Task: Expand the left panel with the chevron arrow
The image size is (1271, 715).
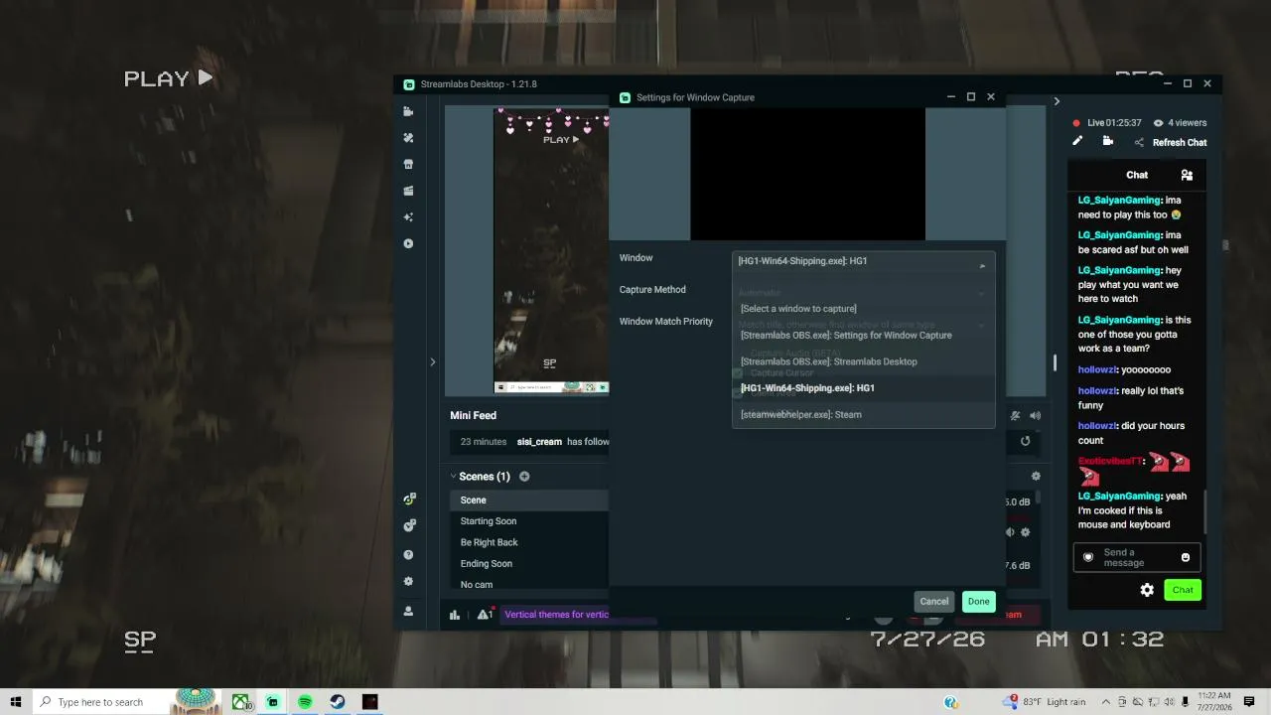Action: coord(432,362)
